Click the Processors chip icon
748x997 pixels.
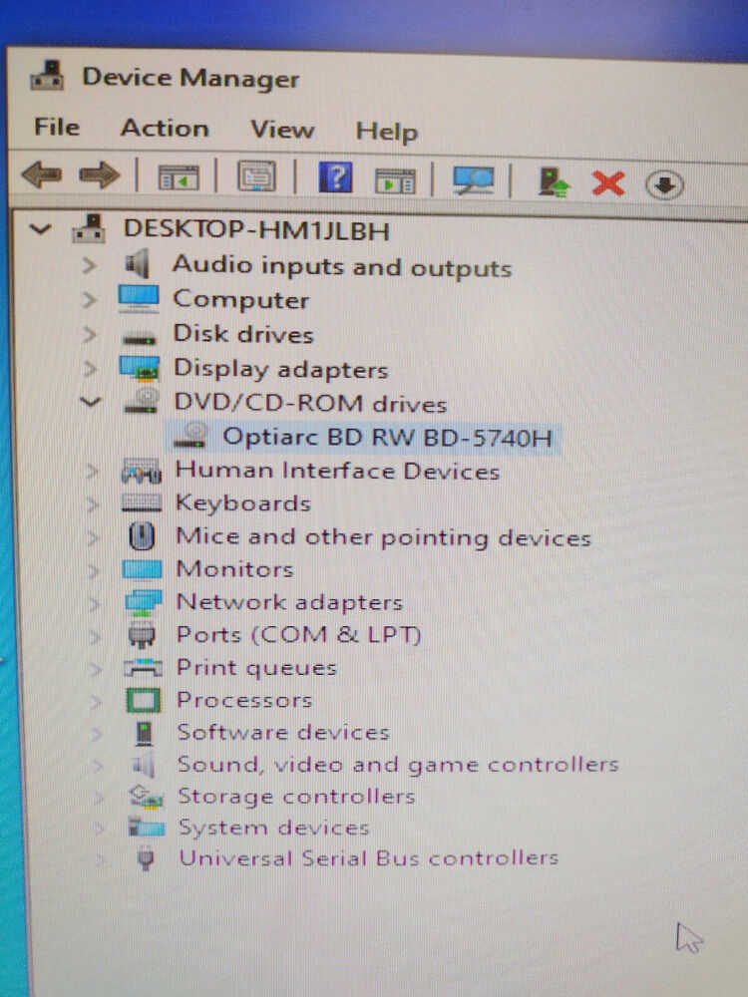143,701
